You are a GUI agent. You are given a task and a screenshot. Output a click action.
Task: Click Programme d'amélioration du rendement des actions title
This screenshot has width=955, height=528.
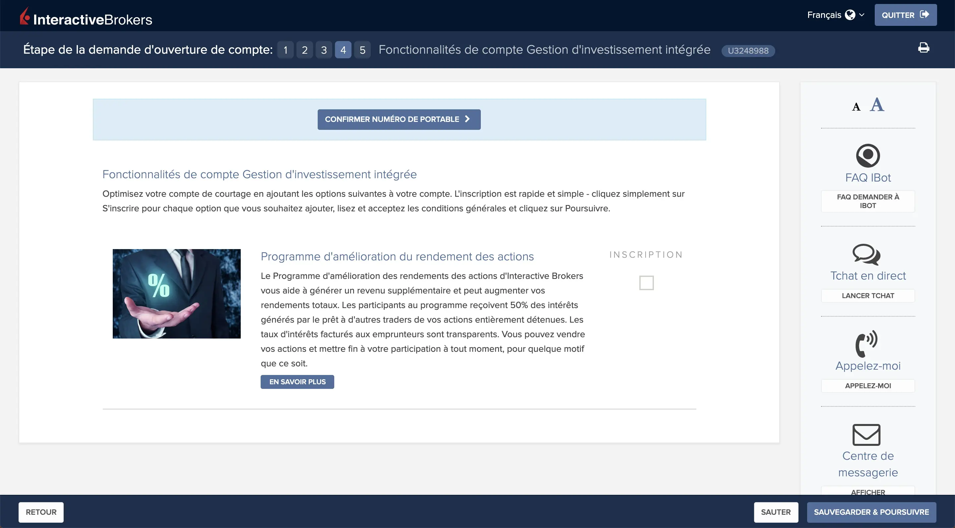click(x=397, y=257)
